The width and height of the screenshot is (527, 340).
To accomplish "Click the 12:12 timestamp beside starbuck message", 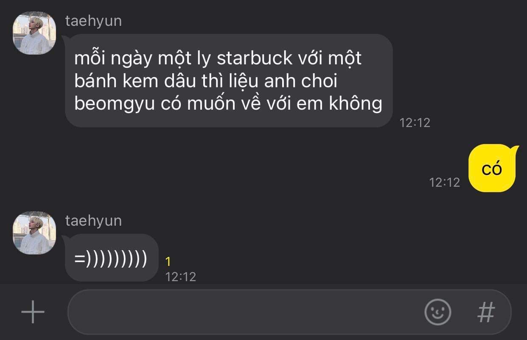I will click(x=415, y=123).
